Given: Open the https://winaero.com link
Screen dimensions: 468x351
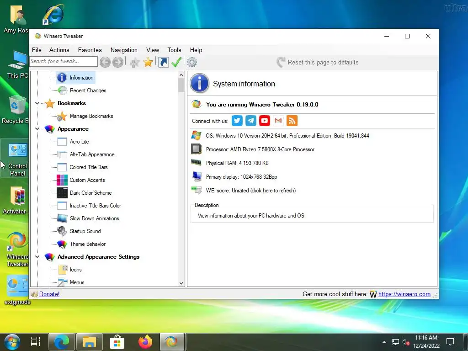Looking at the screenshot, I should (404, 294).
